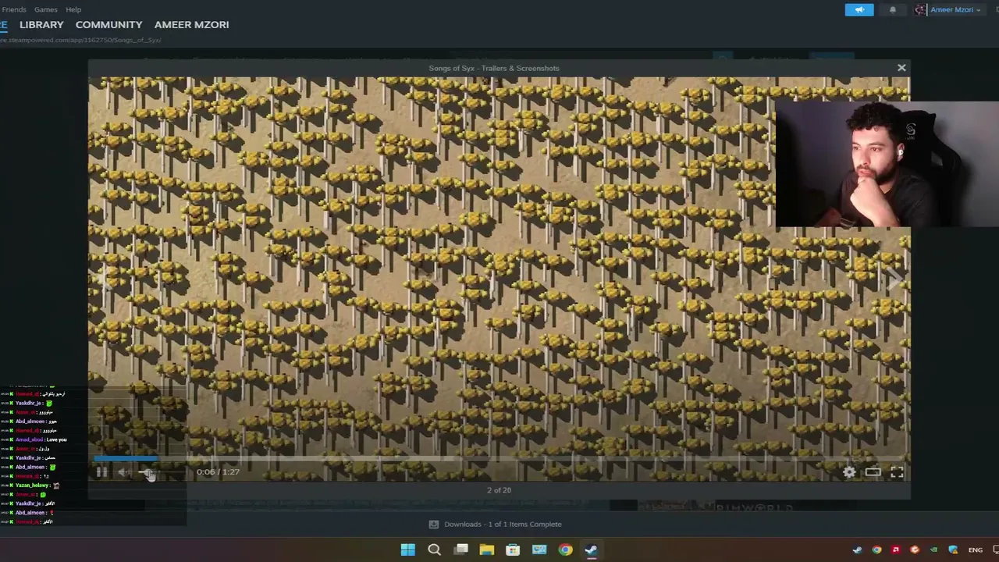The width and height of the screenshot is (999, 562).
Task: Mute the trailer audio speaker icon
Action: coord(123,471)
